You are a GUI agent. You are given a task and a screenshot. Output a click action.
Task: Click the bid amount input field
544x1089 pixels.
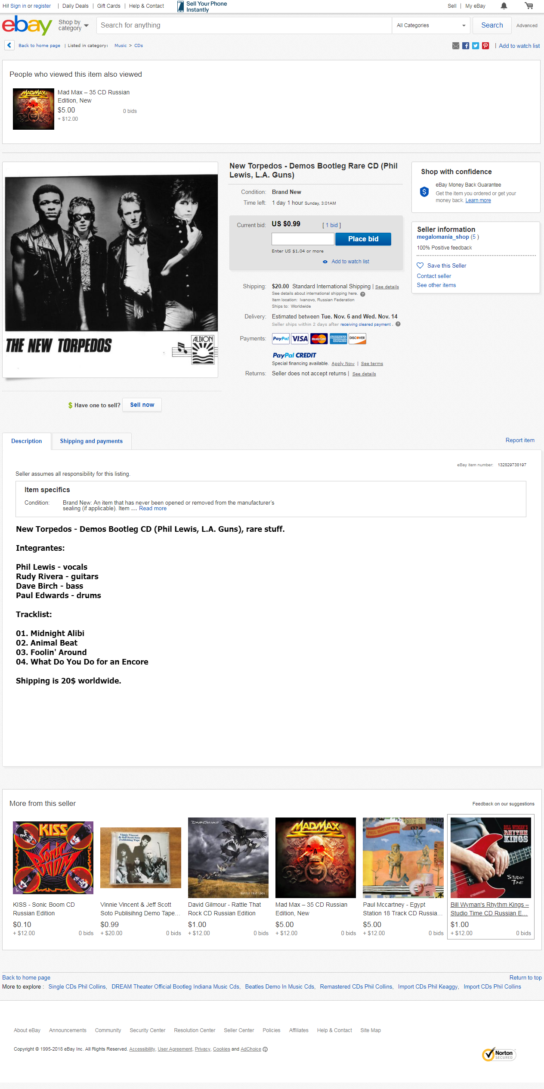[303, 239]
